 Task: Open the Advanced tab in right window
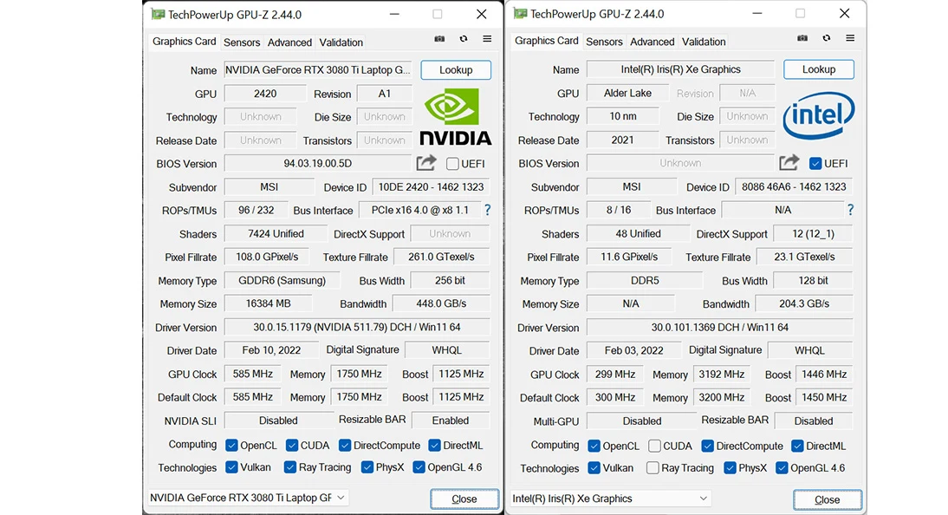coord(652,42)
